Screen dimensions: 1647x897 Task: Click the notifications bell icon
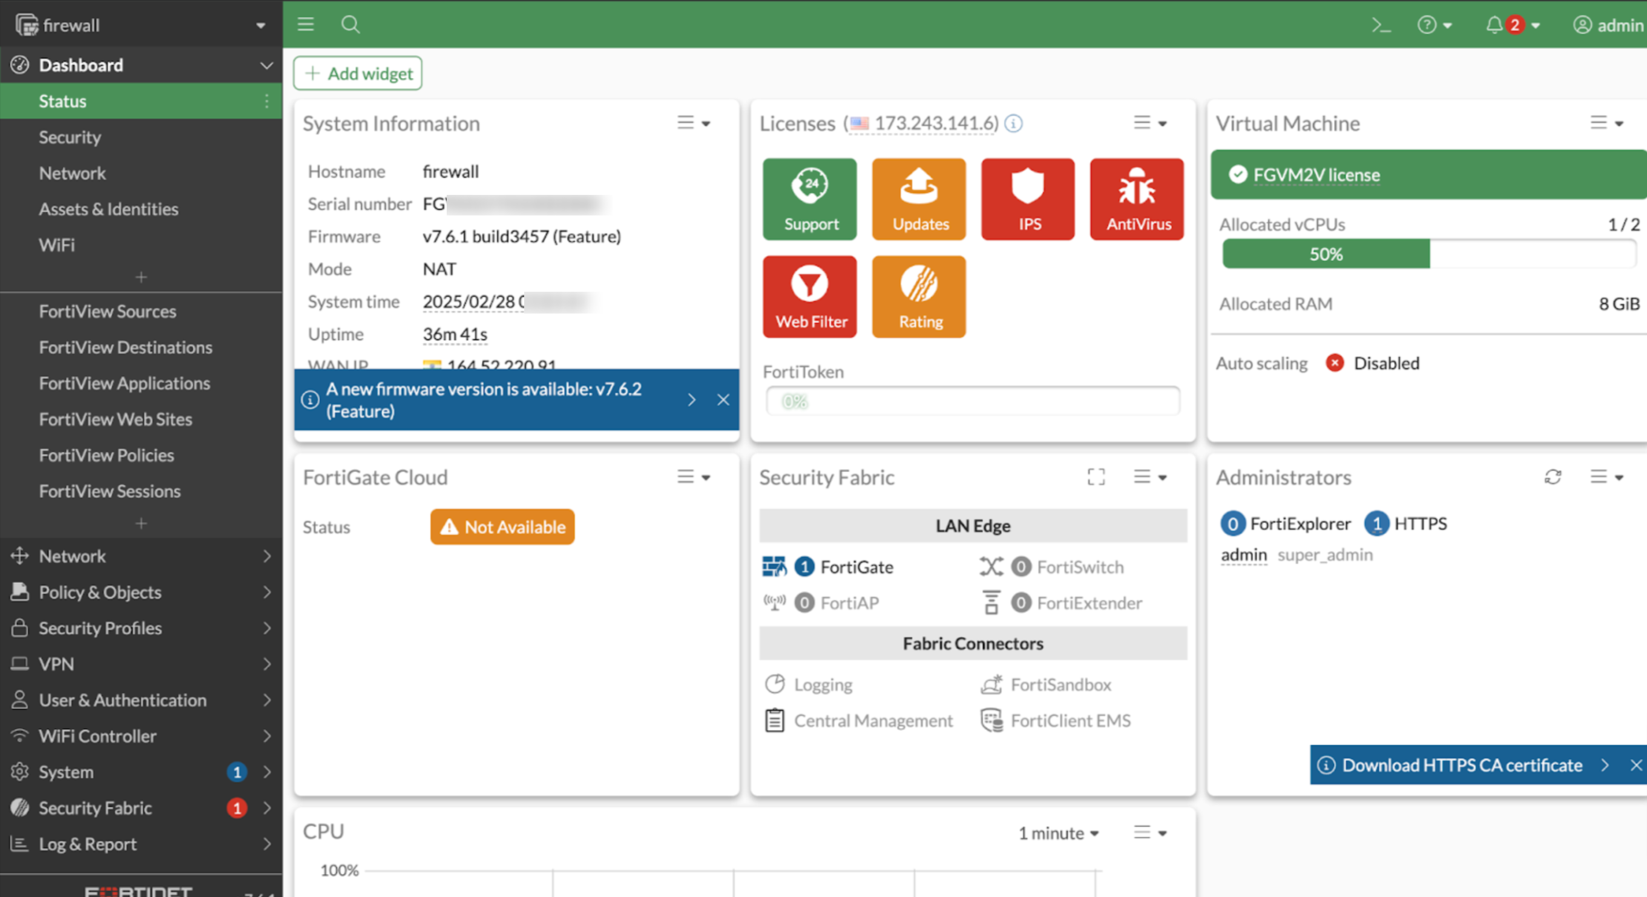tap(1494, 25)
